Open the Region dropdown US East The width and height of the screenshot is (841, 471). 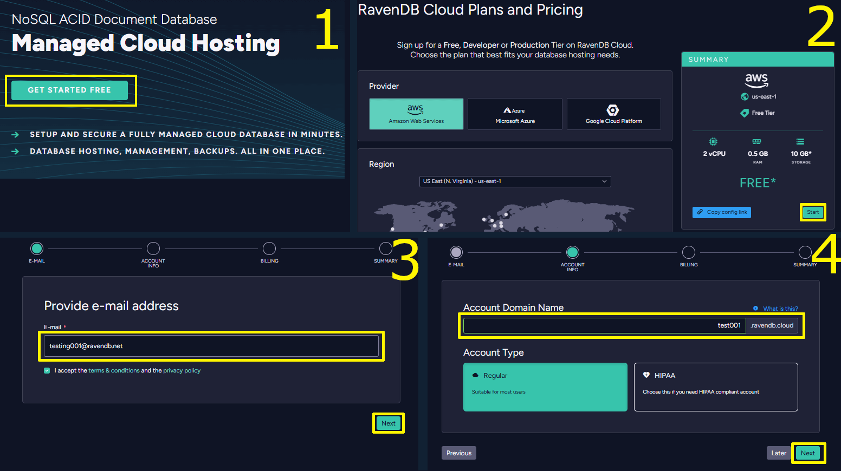(515, 181)
